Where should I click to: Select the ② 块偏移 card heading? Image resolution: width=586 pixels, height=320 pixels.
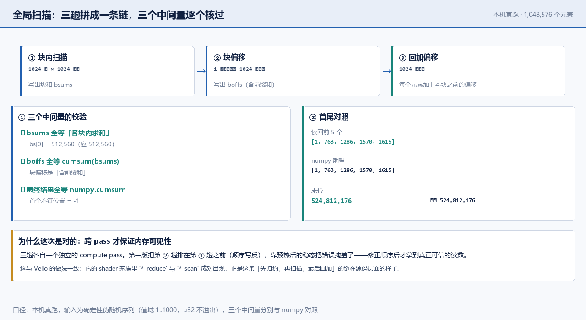pyautogui.click(x=229, y=58)
